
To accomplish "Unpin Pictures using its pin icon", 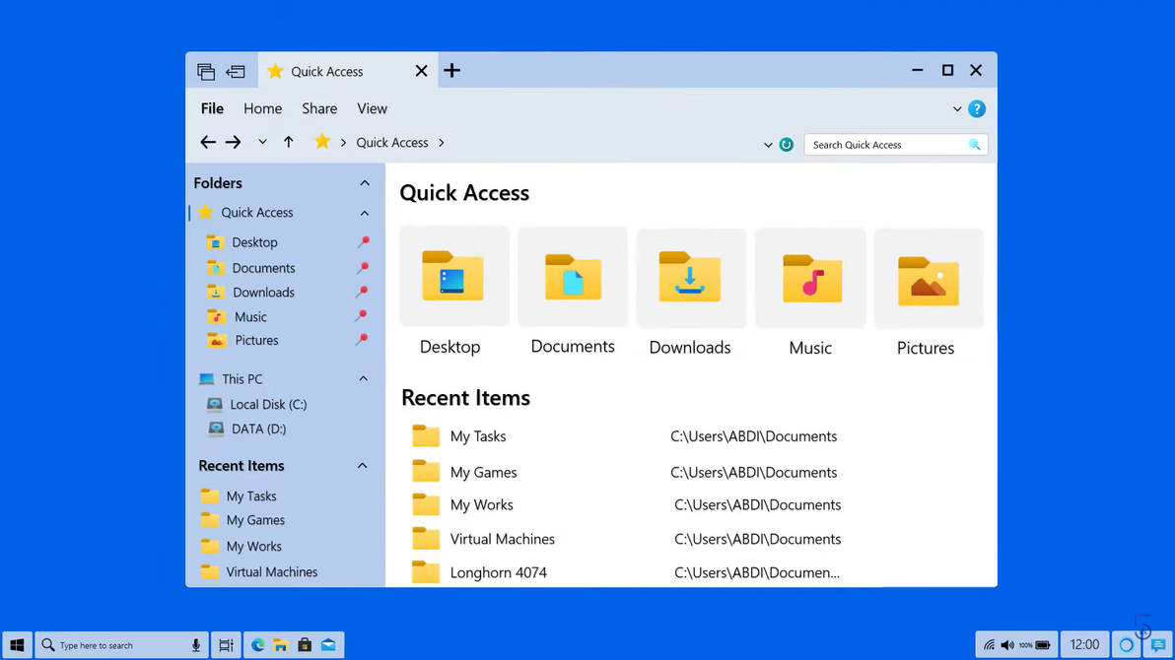I will [362, 340].
